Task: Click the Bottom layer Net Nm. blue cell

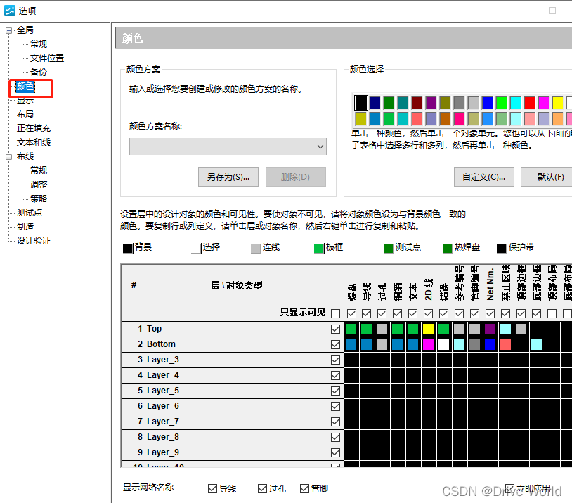Action: click(x=490, y=344)
